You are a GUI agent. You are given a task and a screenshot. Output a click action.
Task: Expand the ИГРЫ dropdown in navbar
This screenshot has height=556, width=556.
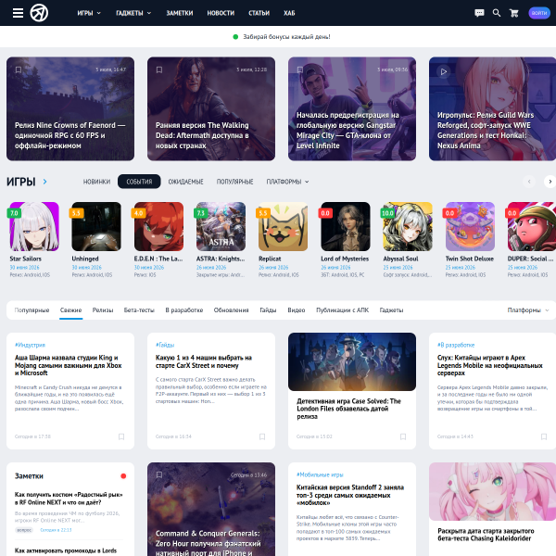(x=89, y=13)
